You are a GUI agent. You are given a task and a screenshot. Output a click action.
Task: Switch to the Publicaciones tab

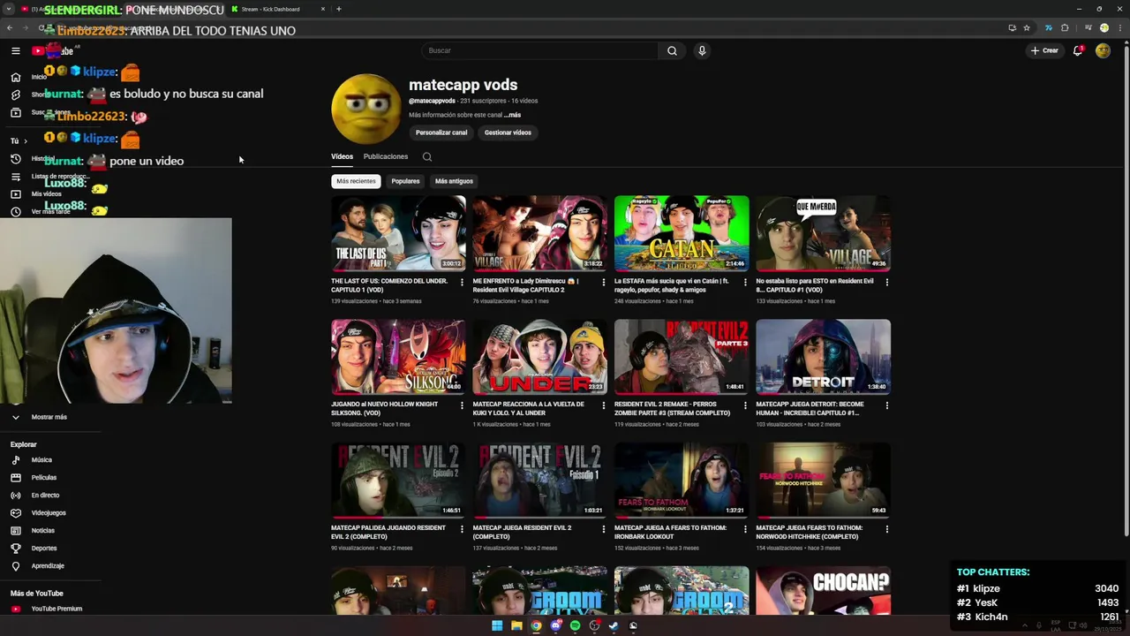(x=386, y=156)
